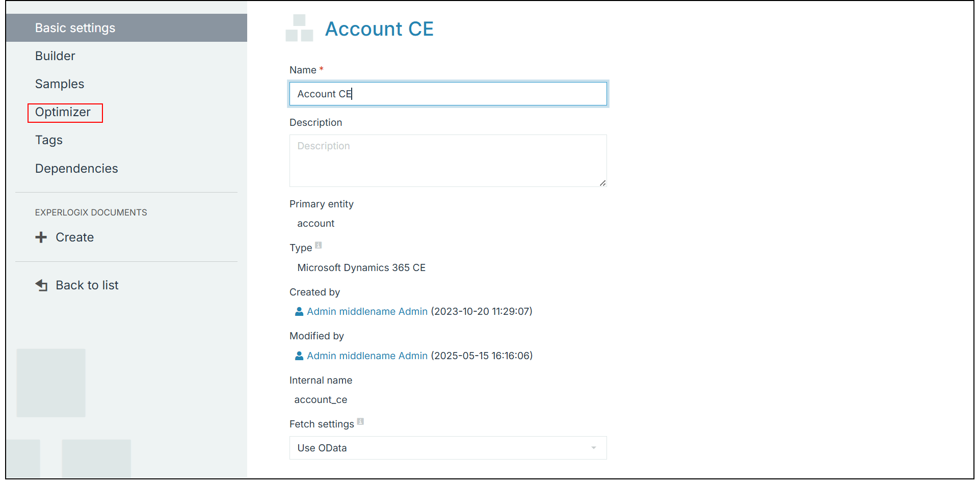Go Back to list

click(87, 285)
